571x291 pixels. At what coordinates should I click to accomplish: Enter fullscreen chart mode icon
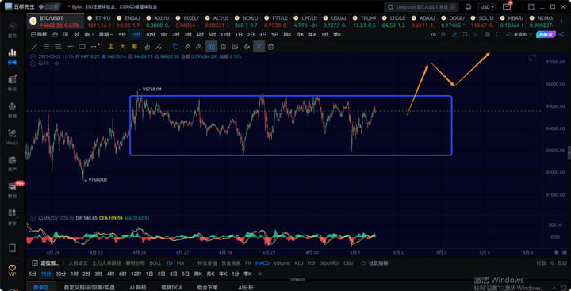tap(498, 35)
